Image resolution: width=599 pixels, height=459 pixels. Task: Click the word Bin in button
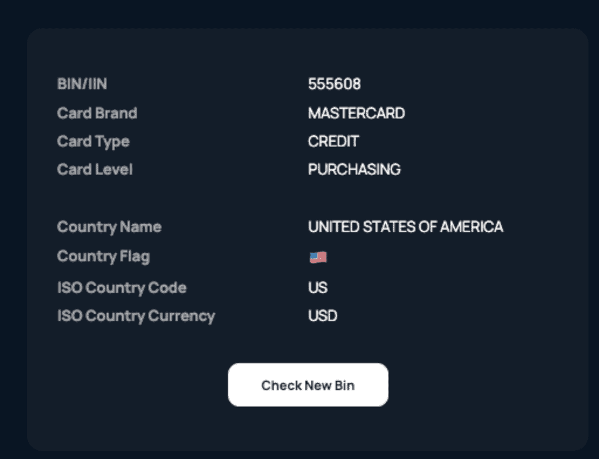[345, 385]
